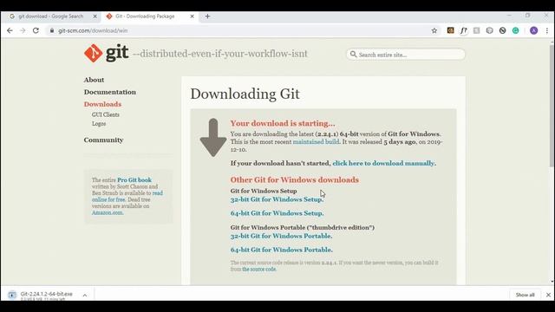Screen dimensions: 555x312
Task: Click the Git exe file icon in download bar
Action: pyautogui.click(x=11, y=295)
